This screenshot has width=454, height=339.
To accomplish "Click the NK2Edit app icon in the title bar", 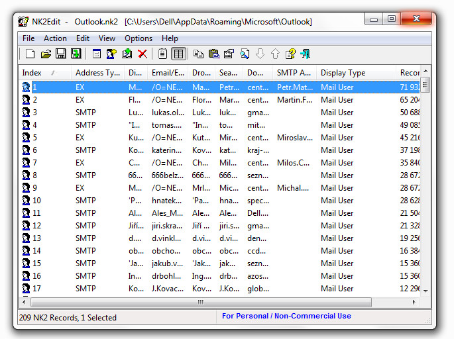I will pos(23,22).
